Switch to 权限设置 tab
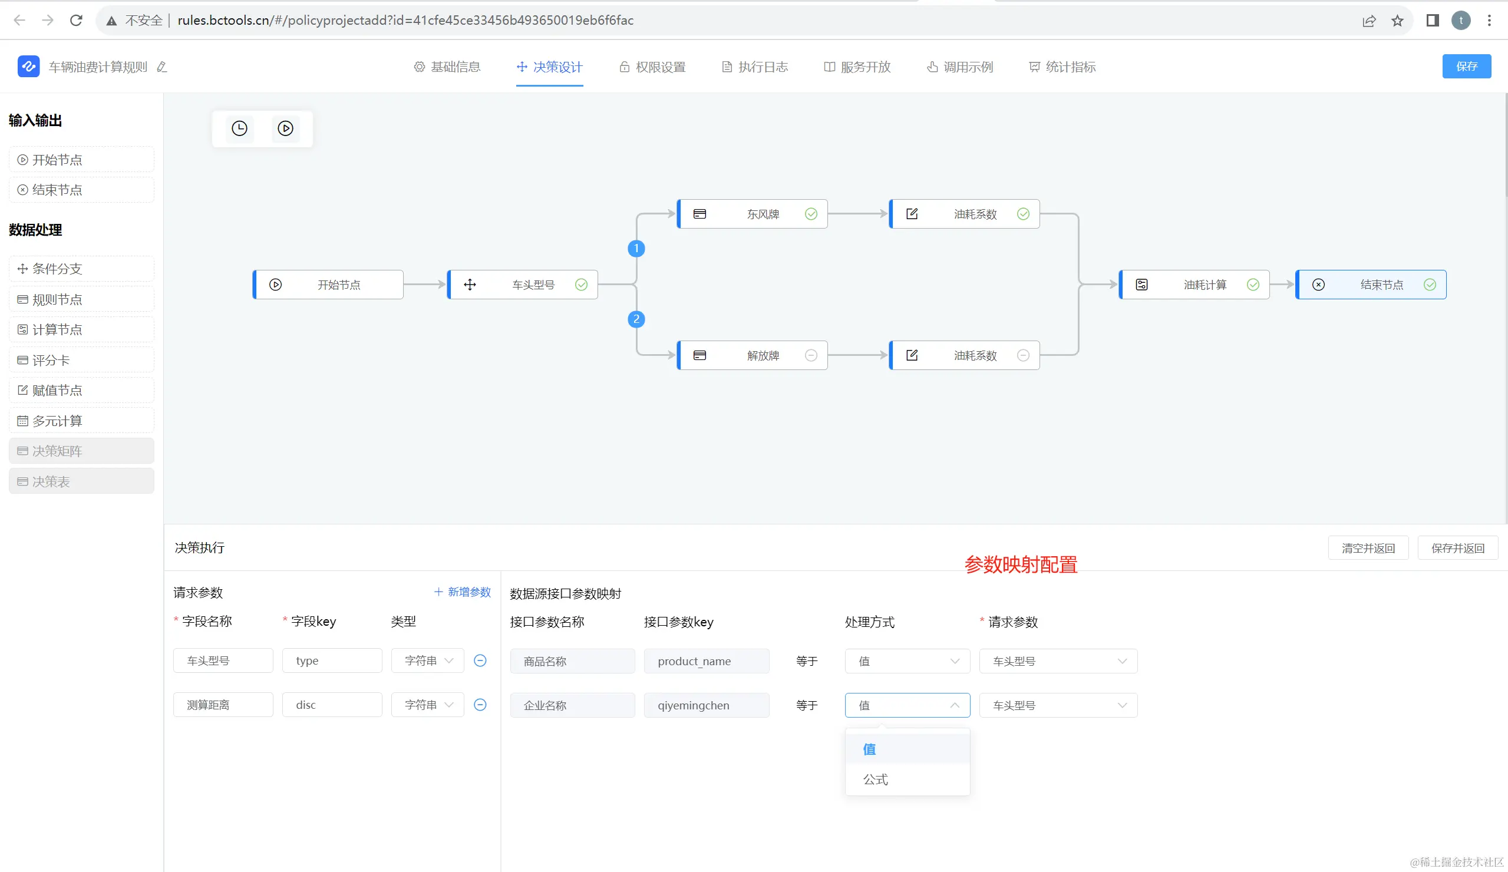 652,67
